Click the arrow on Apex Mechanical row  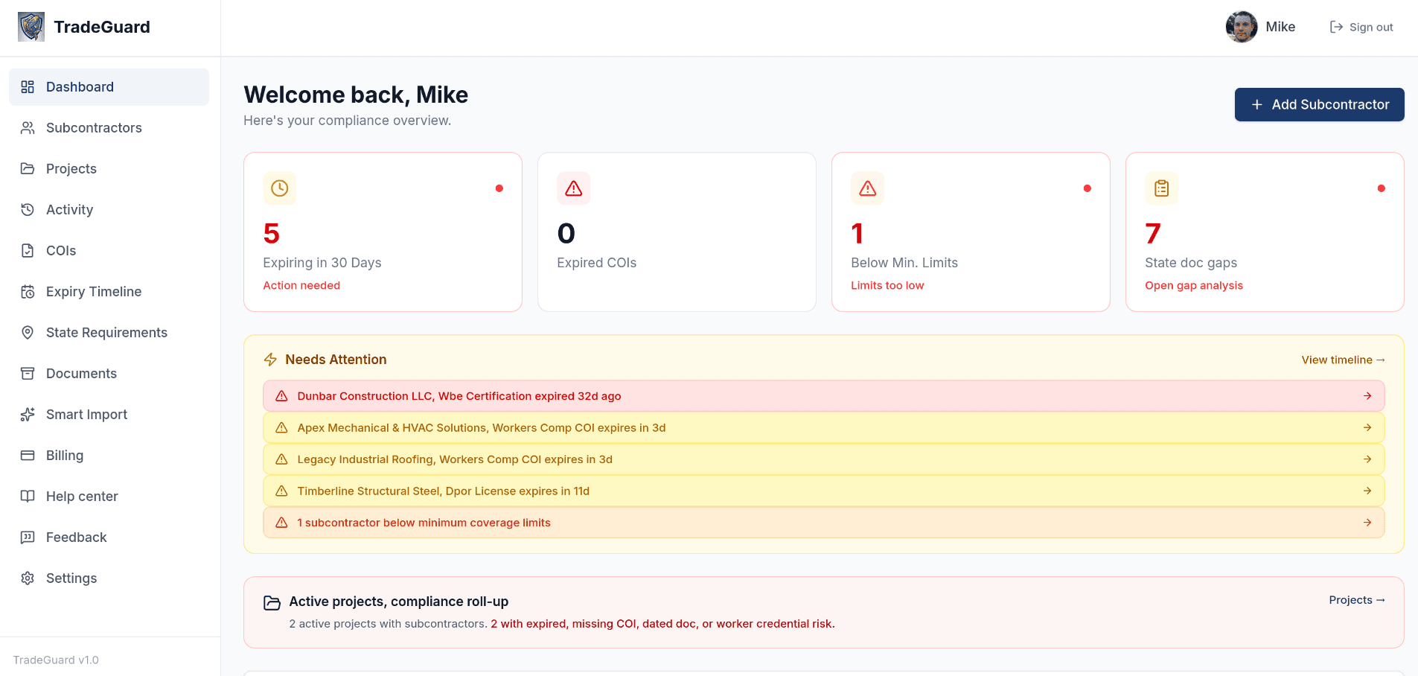pos(1367,428)
